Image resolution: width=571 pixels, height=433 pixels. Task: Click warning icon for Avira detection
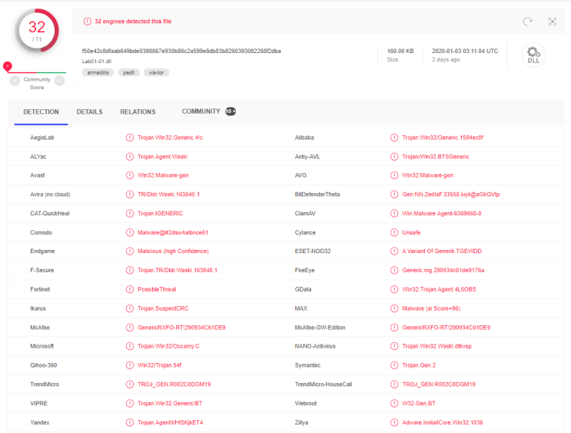coord(130,195)
